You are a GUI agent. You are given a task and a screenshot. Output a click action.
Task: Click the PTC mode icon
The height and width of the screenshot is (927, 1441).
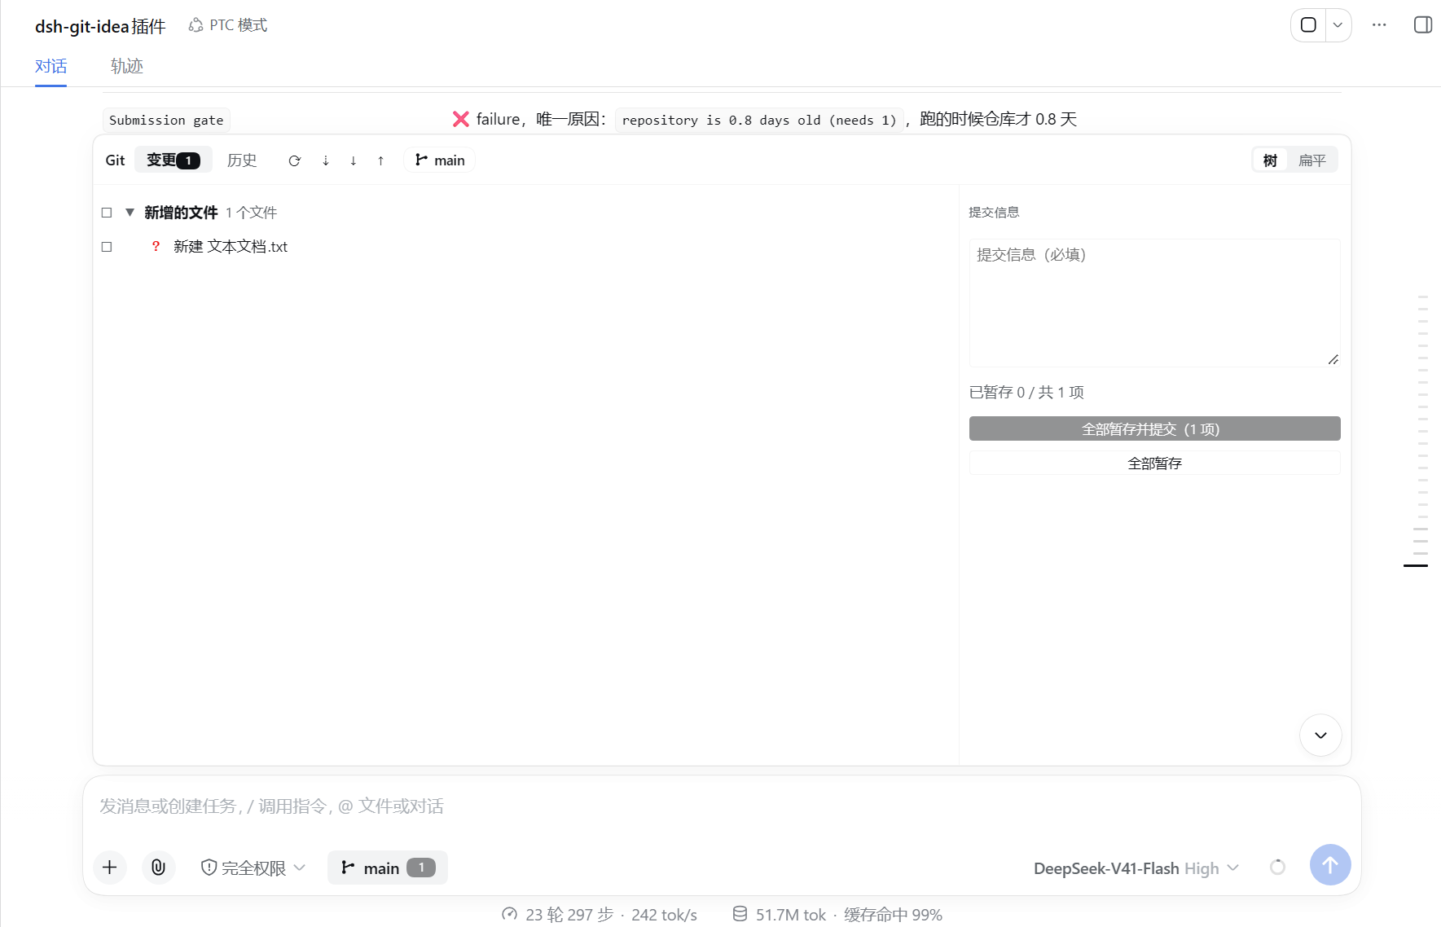196,25
